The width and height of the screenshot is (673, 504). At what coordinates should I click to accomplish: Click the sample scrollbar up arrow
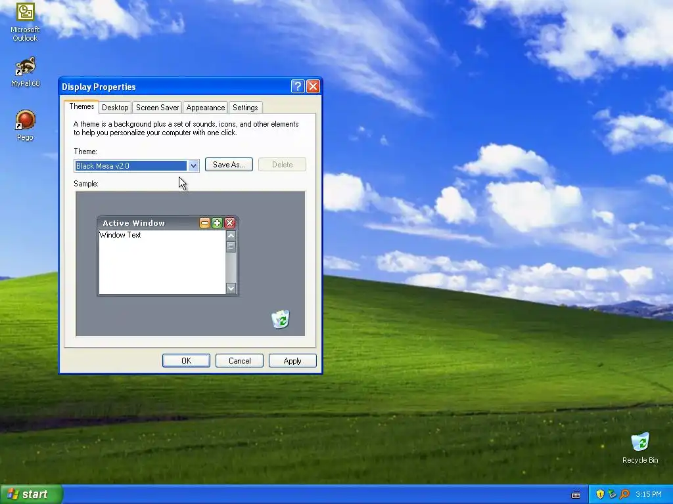(x=231, y=236)
